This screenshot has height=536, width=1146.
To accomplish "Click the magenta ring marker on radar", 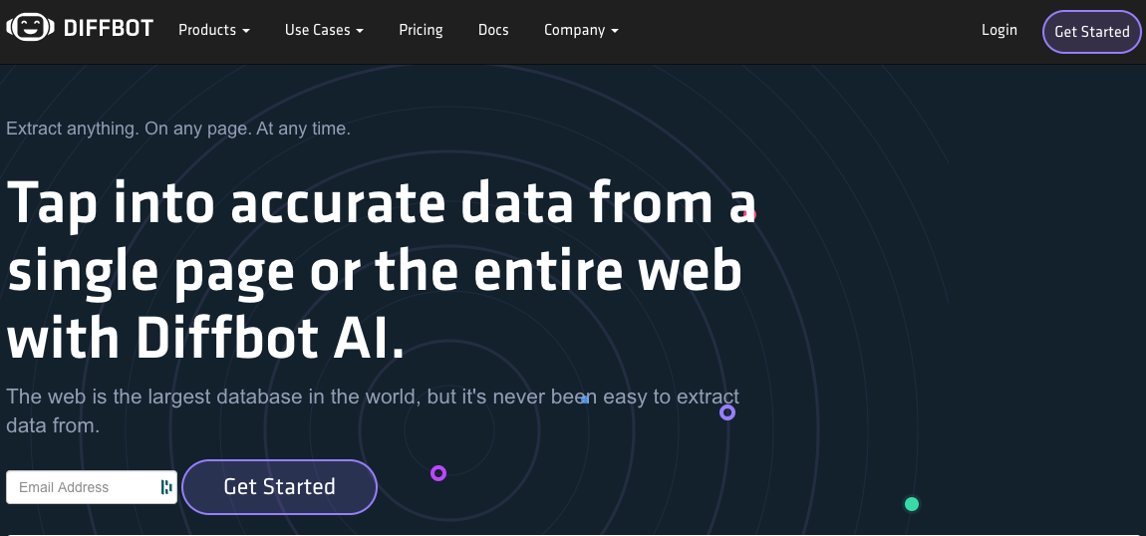I will point(437,473).
